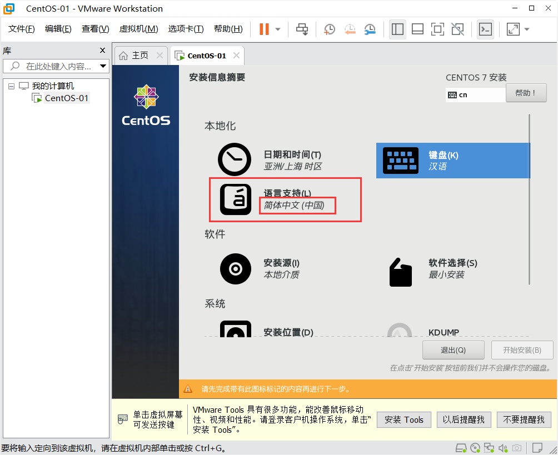Open the 虚拟机(M) menu
This screenshot has width=558, height=455.
click(138, 29)
